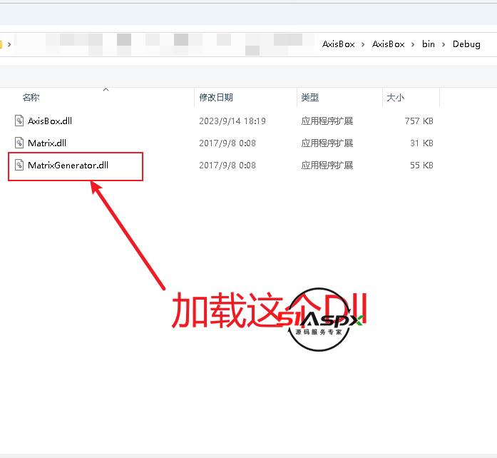This screenshot has height=458, width=497.
Task: Expand chevron after bin breadcrumb
Action: [x=444, y=44]
